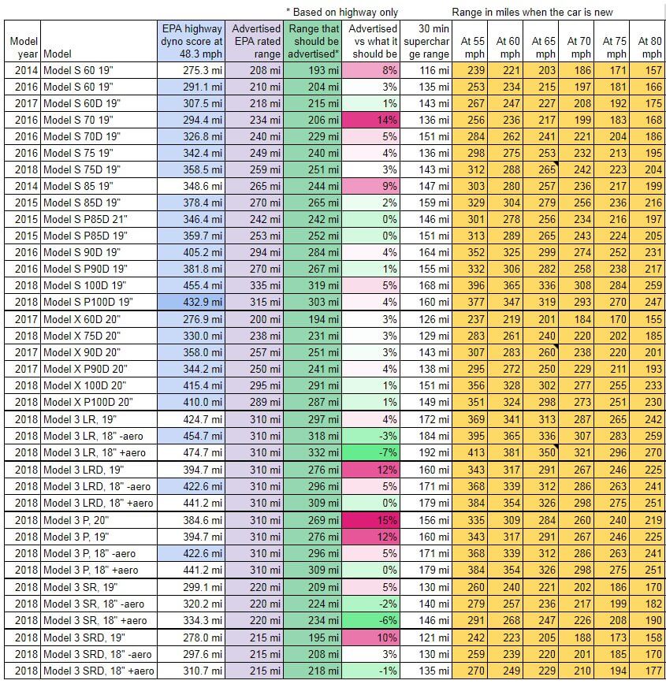Select the "At 65 mph" column header
This screenshot has width=666, height=684.
click(541, 41)
